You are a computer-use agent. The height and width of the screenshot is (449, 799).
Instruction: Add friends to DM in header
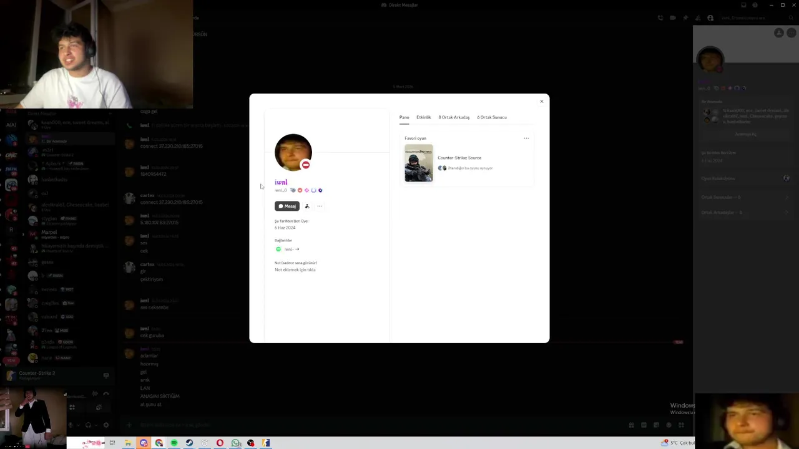coord(698,18)
